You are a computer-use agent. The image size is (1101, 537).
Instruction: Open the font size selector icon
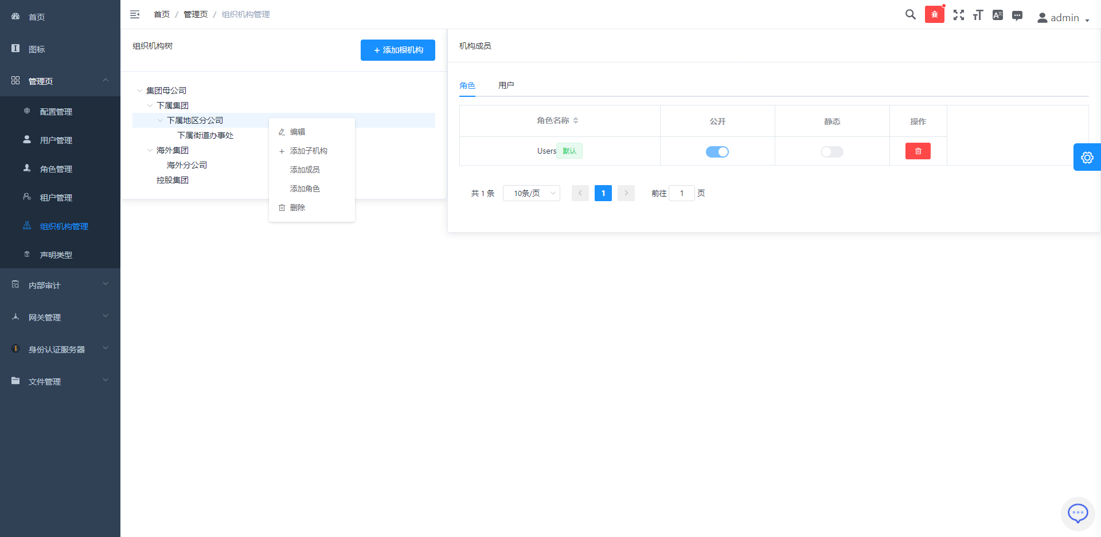(978, 15)
